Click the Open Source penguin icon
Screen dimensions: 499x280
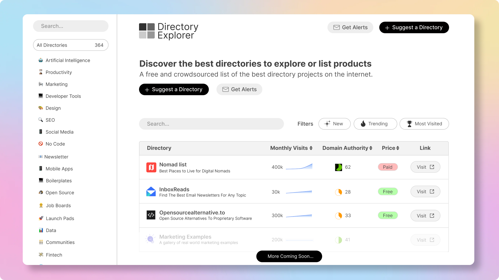point(41,192)
